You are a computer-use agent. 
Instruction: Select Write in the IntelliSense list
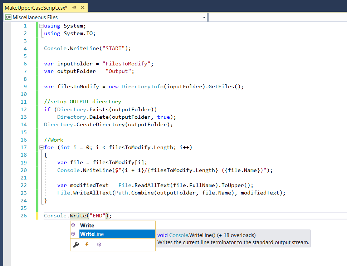pos(113,225)
